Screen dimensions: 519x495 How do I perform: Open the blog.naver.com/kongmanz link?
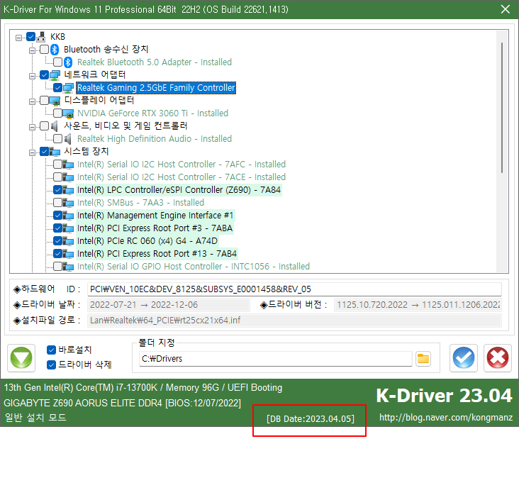(446, 418)
